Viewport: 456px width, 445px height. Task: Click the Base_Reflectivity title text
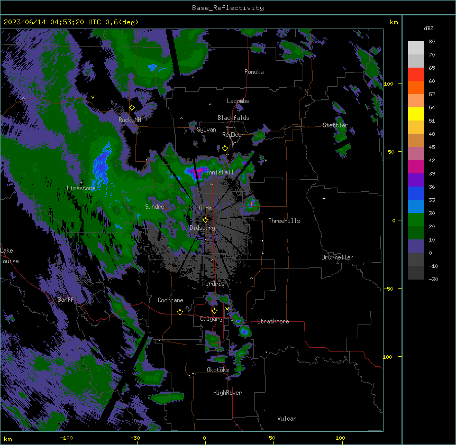228,8
